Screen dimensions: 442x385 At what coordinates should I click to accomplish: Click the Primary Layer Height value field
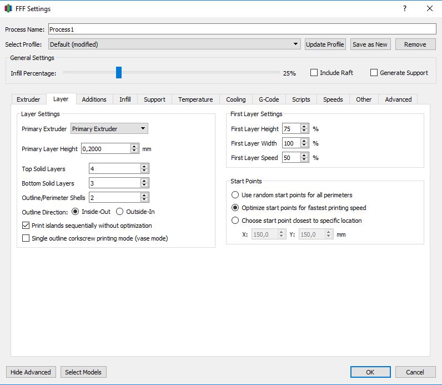coord(106,149)
